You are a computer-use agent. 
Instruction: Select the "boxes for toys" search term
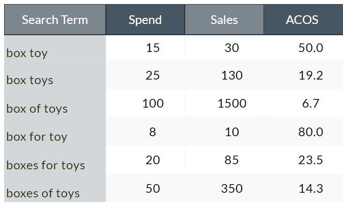[x=45, y=165]
